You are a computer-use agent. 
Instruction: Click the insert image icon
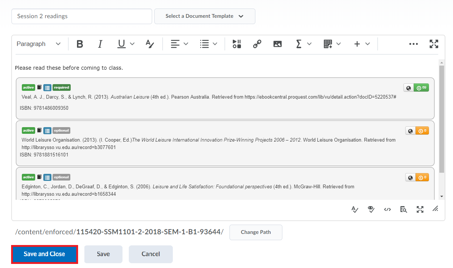pos(278,44)
